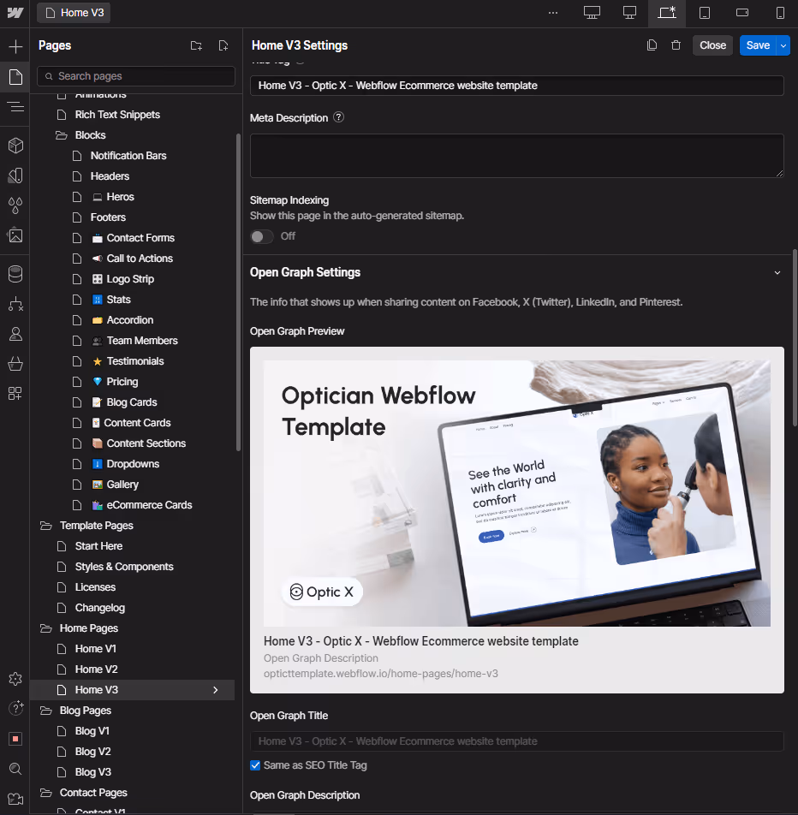
Task: Delete the page using the trash icon
Action: pos(676,45)
